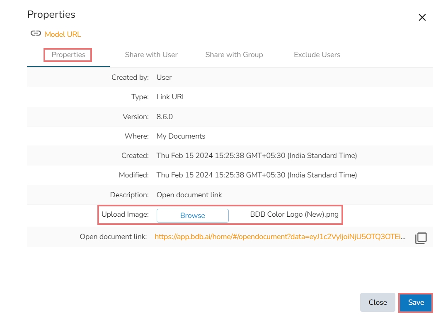
Task: Click the Model URL title text
Action: click(63, 34)
